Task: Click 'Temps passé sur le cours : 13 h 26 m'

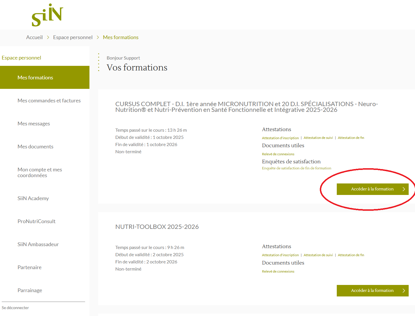Action: point(151,130)
